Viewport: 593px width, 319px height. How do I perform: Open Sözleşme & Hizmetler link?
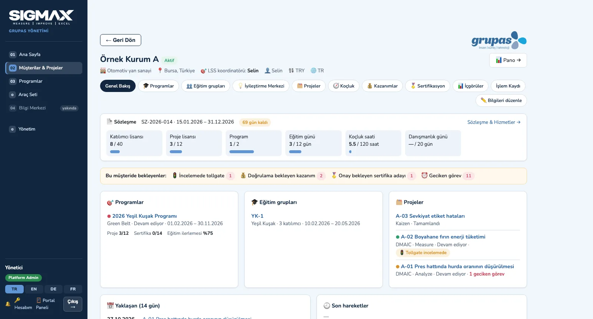pyautogui.click(x=494, y=122)
